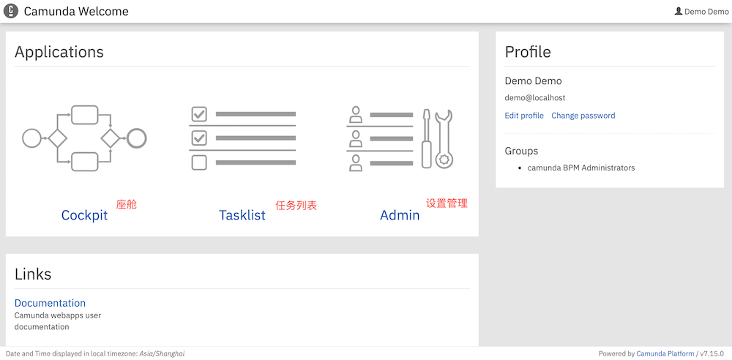732x360 pixels.
Task: Click the first user silhouette in Admin graphic
Action: [356, 114]
